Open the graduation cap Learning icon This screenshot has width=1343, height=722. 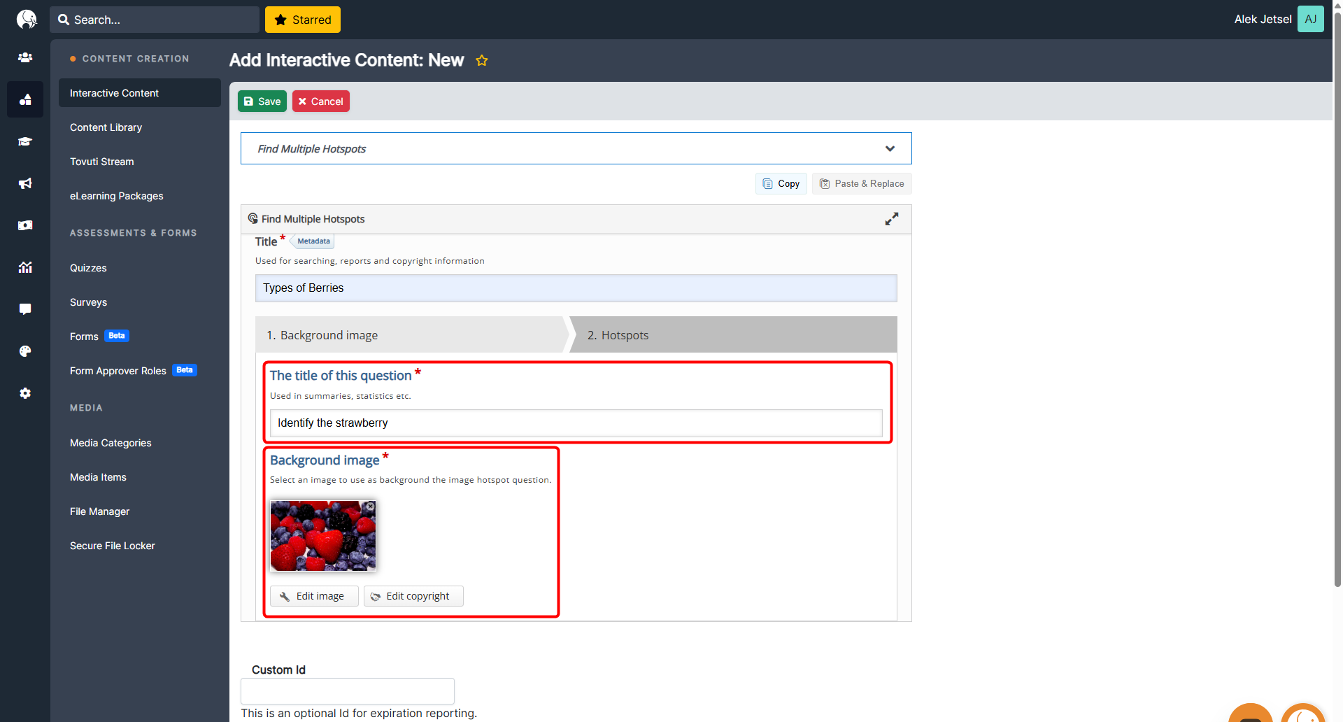click(25, 141)
